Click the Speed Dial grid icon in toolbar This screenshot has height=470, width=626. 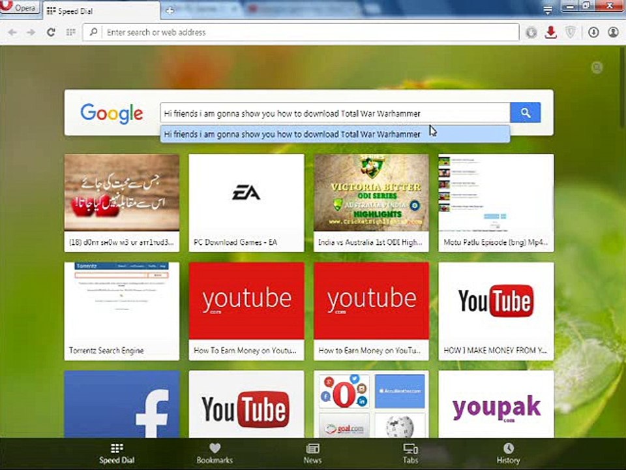70,33
